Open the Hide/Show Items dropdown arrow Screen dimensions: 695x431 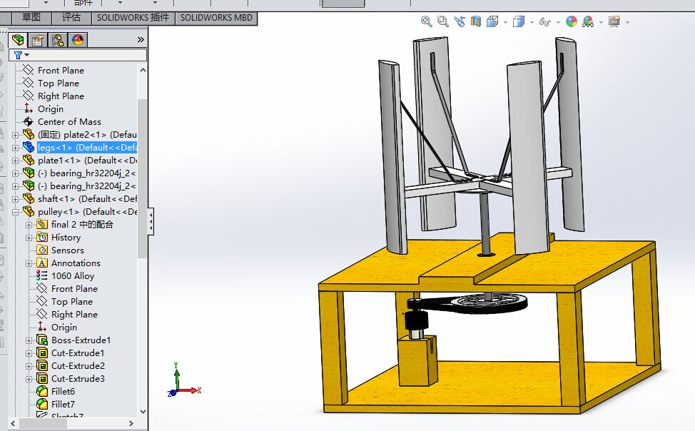[558, 22]
